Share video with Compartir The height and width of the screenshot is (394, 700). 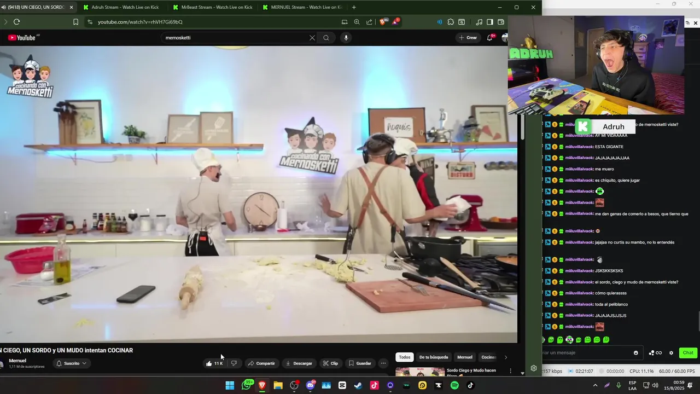(x=261, y=363)
